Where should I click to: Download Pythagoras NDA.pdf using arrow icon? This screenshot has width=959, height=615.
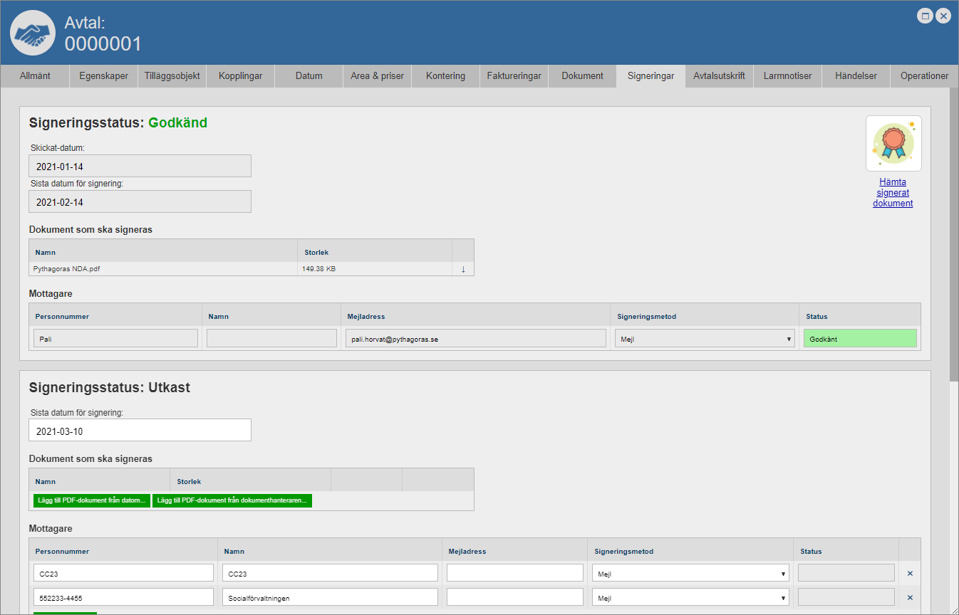point(463,269)
